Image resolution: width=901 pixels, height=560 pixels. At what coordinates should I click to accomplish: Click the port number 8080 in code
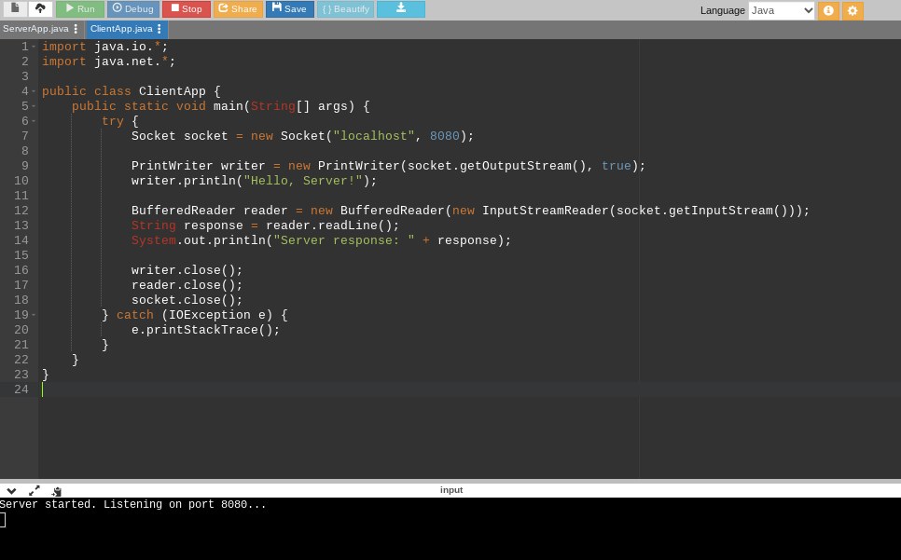click(x=445, y=136)
